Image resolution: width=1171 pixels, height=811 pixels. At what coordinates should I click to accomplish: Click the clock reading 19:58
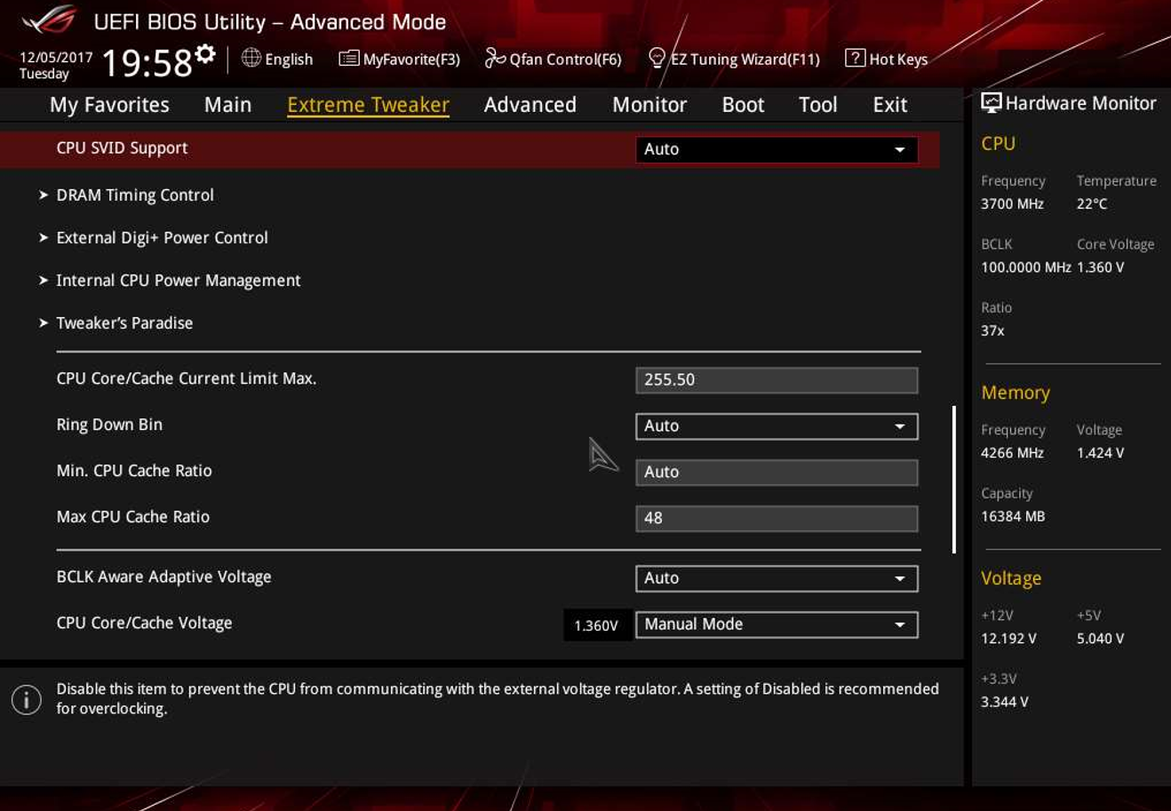pyautogui.click(x=147, y=64)
